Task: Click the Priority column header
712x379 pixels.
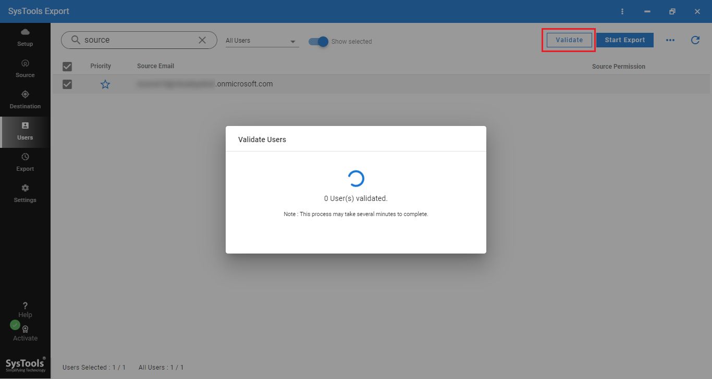Action: tap(101, 66)
